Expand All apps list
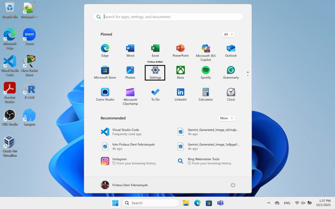Viewport: 335px width, 209px height. 228,34
